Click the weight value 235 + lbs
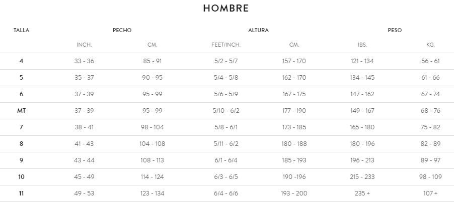This screenshot has height=202, width=454. click(362, 193)
